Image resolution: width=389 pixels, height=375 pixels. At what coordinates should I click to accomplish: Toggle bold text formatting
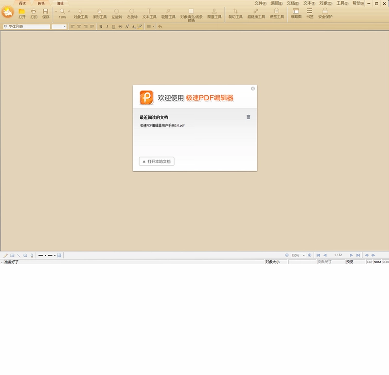101,27
